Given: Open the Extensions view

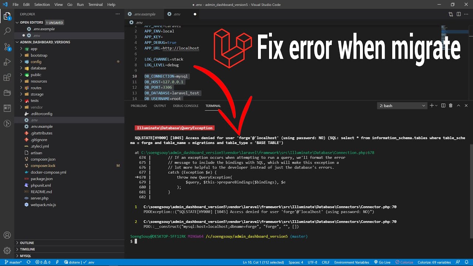Looking at the screenshot, I should (7, 77).
